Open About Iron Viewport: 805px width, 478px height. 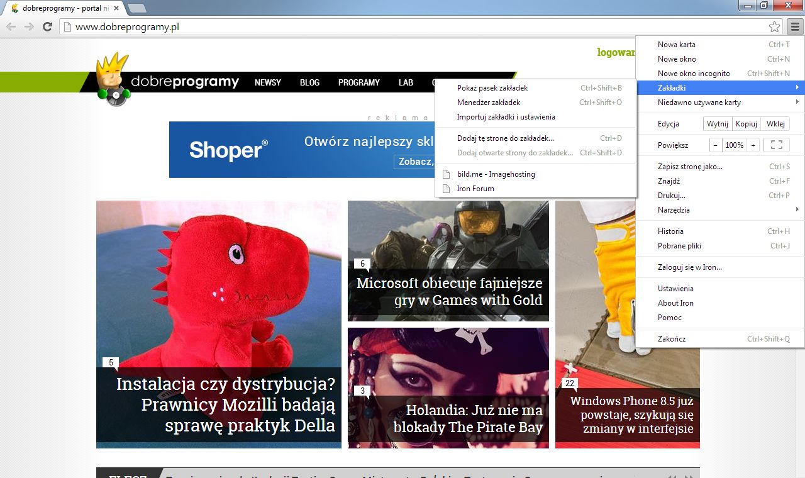(x=720, y=303)
